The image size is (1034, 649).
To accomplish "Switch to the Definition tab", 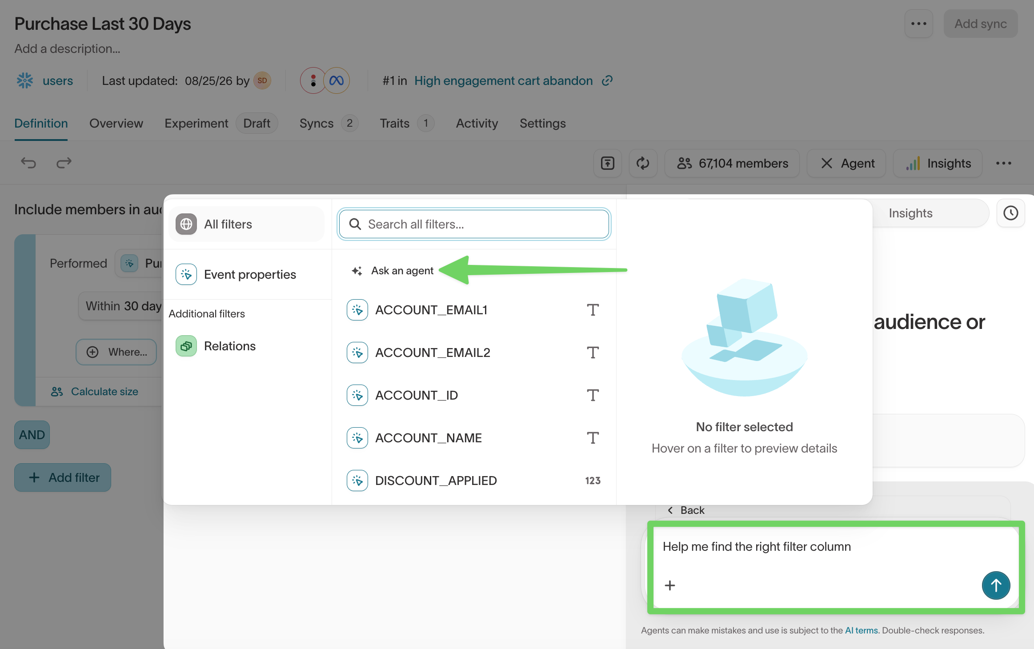I will (41, 123).
